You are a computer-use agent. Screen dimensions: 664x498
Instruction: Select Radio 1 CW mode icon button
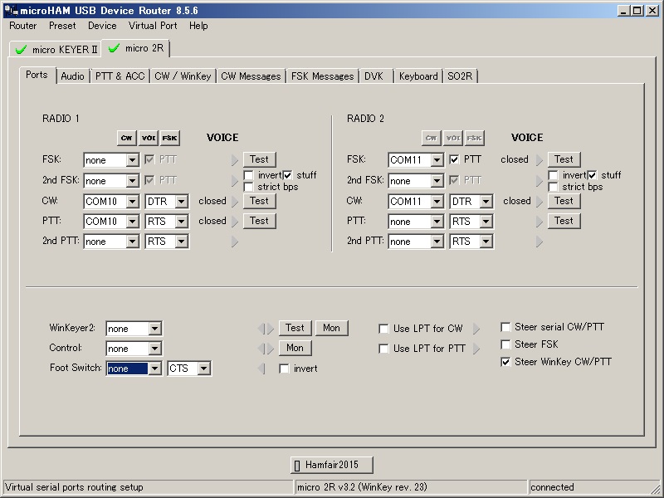(126, 138)
